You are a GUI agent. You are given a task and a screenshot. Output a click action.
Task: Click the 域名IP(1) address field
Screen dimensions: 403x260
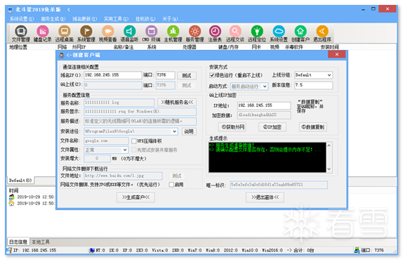click(x=113, y=75)
